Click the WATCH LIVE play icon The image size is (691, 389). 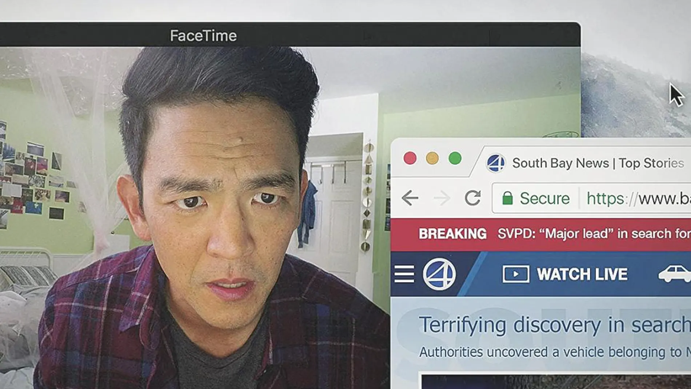[x=516, y=274]
